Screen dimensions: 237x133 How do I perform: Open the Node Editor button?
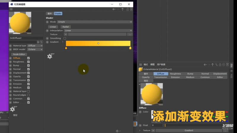(19, 54)
